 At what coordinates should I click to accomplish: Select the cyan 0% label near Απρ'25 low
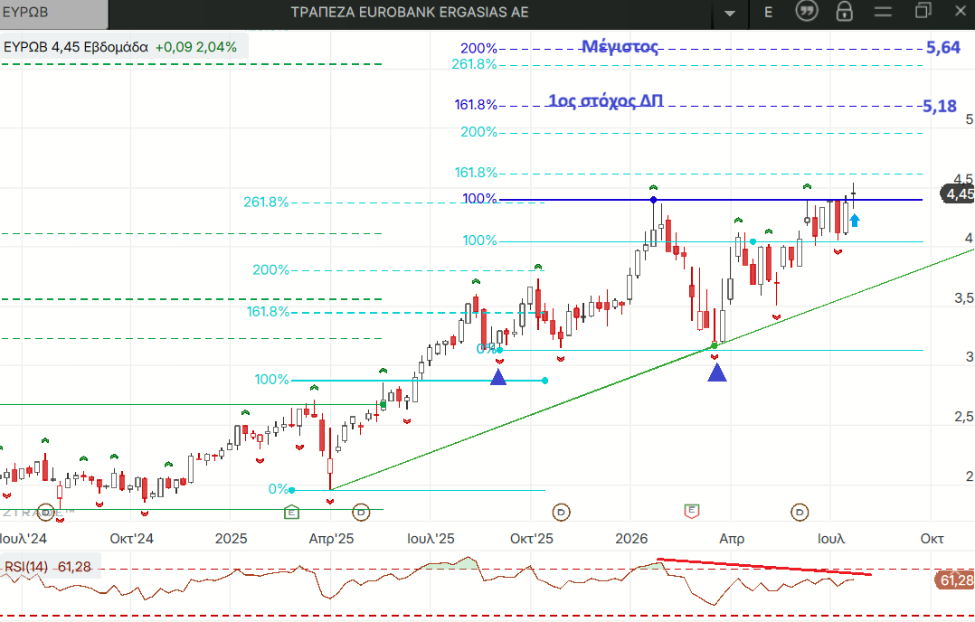click(x=278, y=489)
